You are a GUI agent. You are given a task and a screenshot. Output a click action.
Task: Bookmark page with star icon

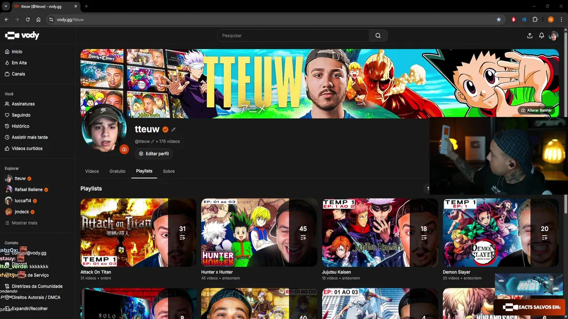pos(499,19)
